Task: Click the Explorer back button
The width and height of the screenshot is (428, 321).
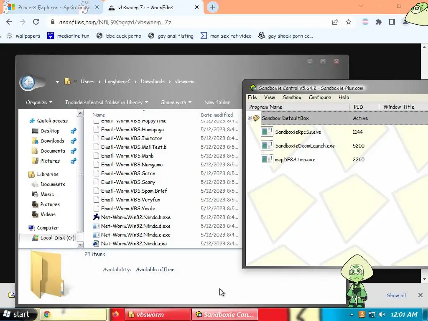Action: (28, 82)
